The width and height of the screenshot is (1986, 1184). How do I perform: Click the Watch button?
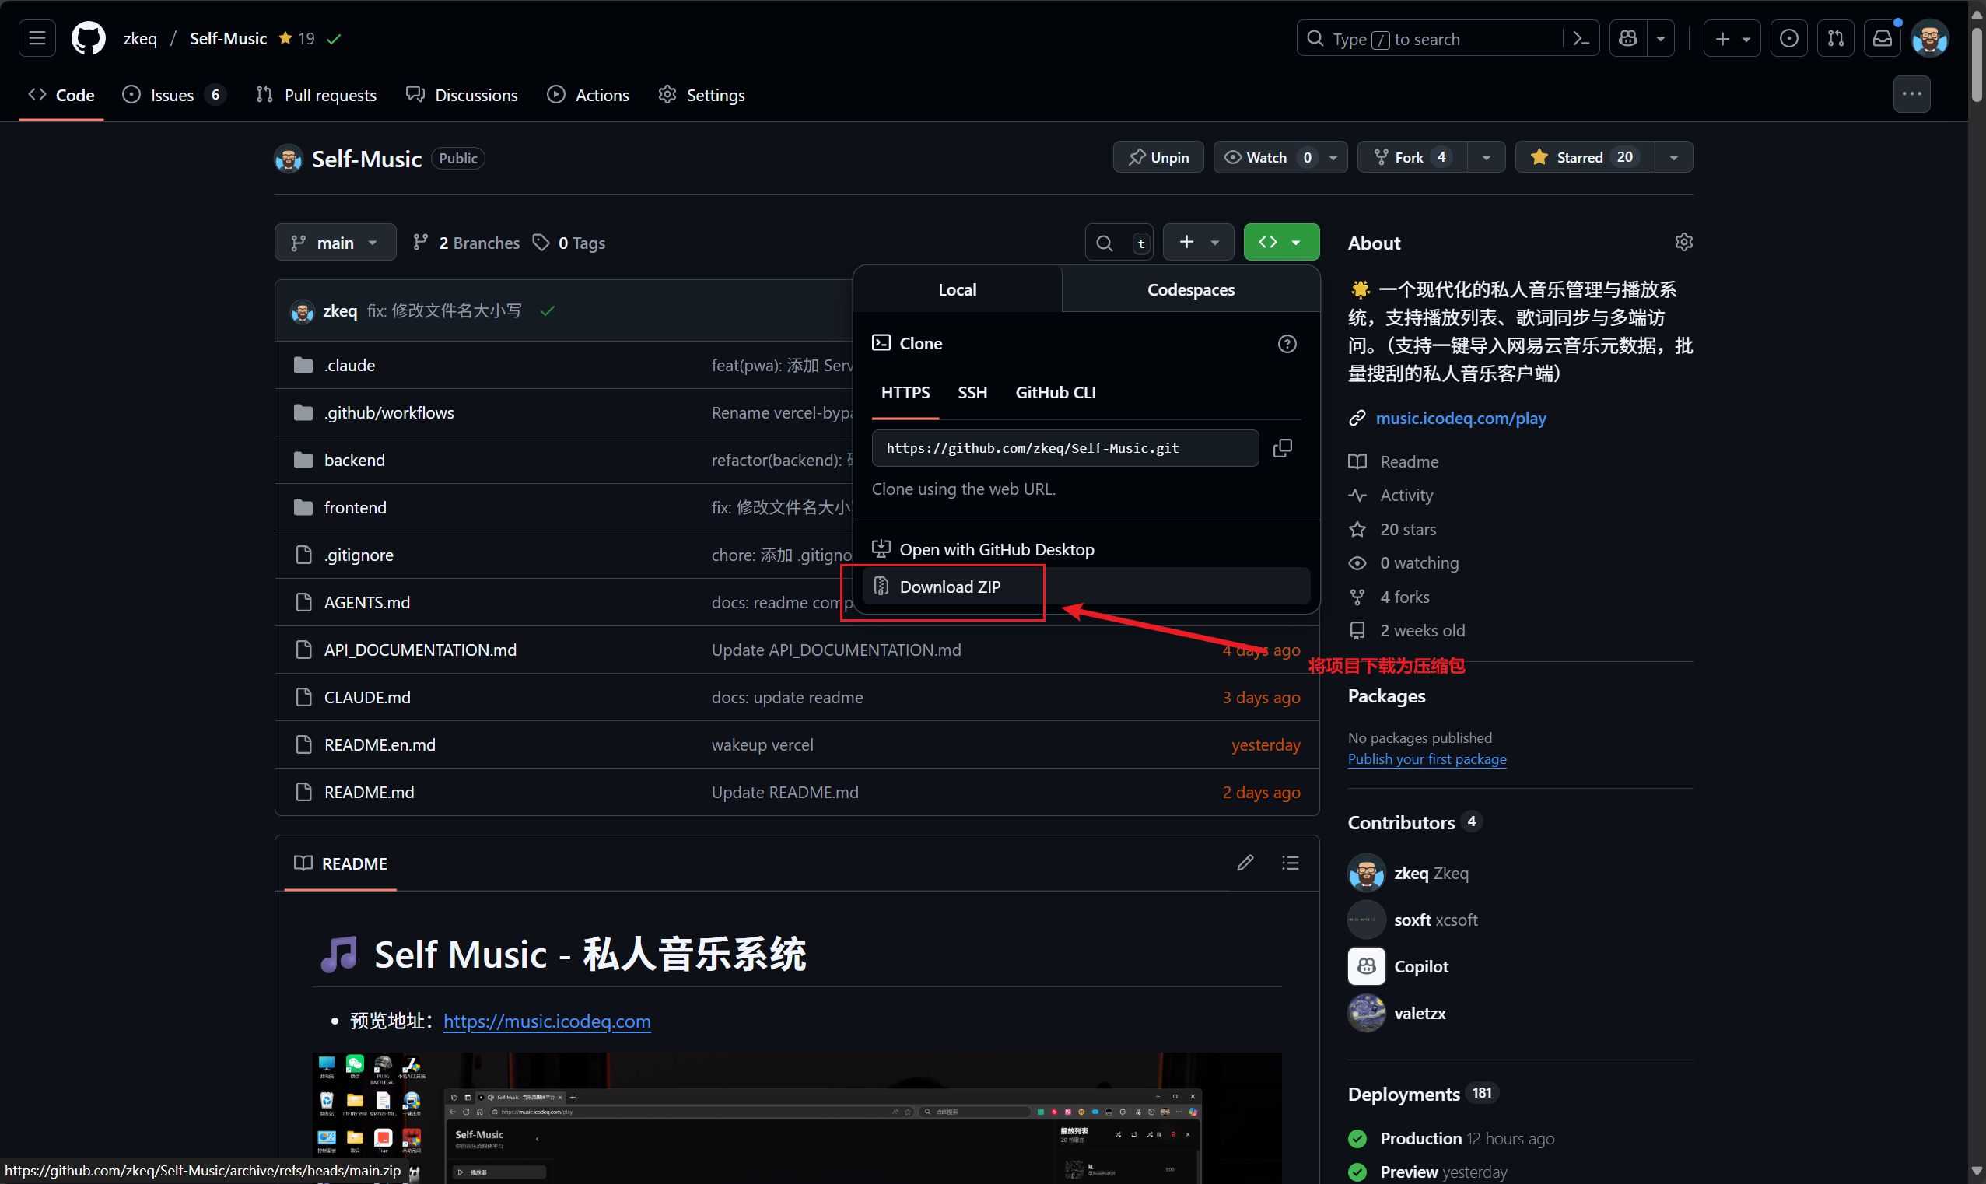[1266, 157]
